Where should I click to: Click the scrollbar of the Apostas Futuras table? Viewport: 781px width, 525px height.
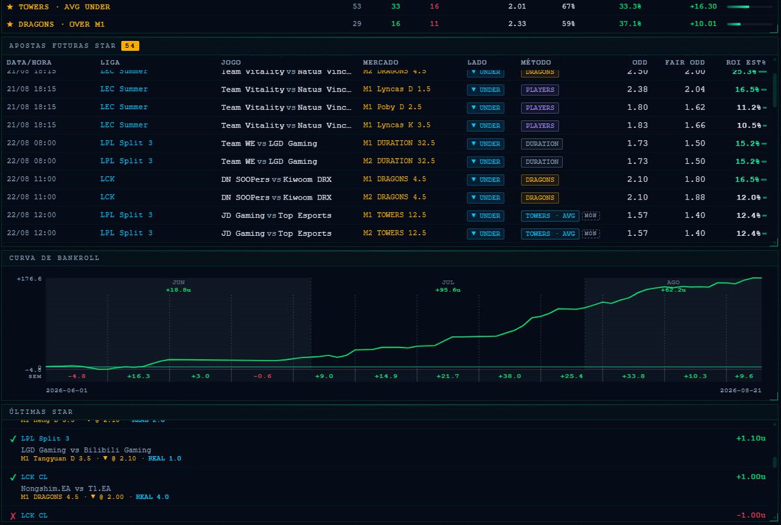pos(774,91)
